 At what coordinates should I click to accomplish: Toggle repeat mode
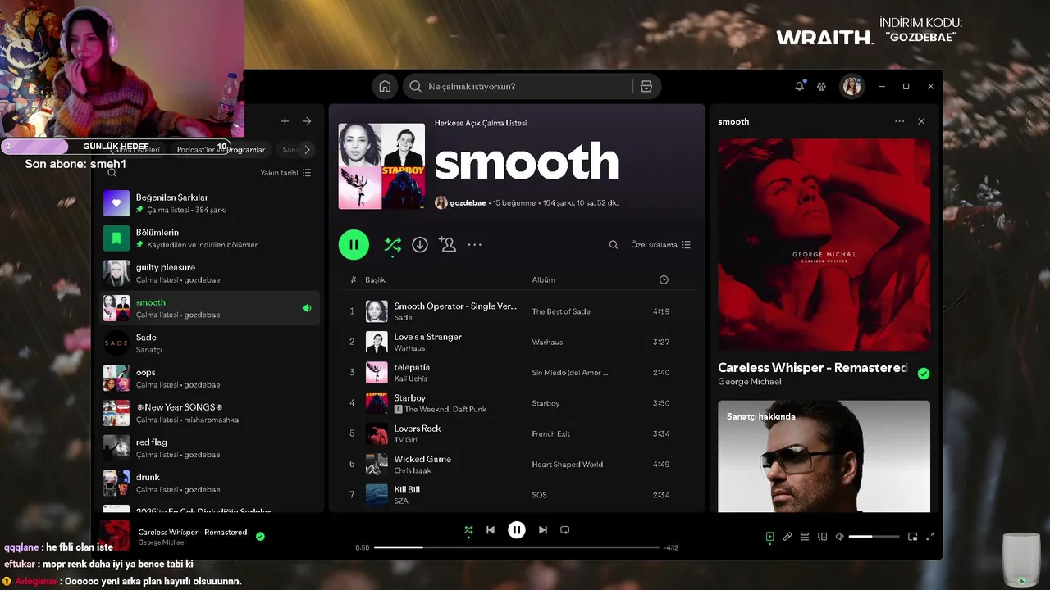564,530
